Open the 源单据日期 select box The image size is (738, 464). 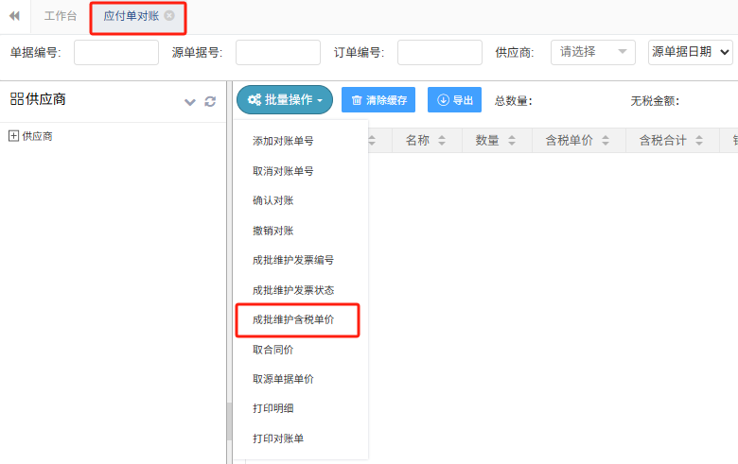point(691,52)
